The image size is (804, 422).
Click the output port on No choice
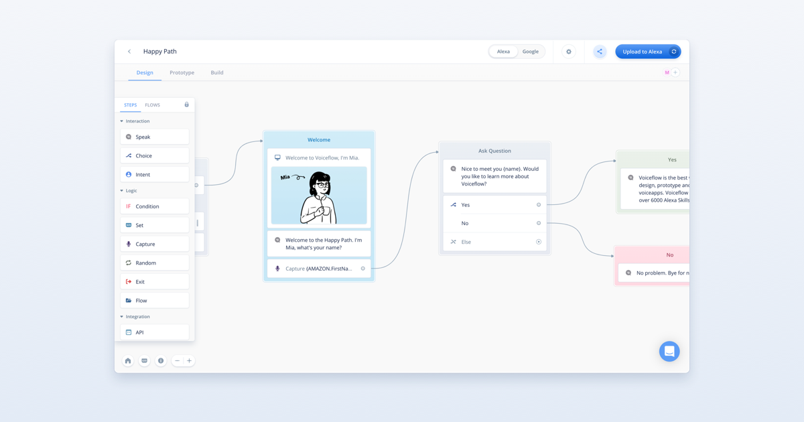539,223
